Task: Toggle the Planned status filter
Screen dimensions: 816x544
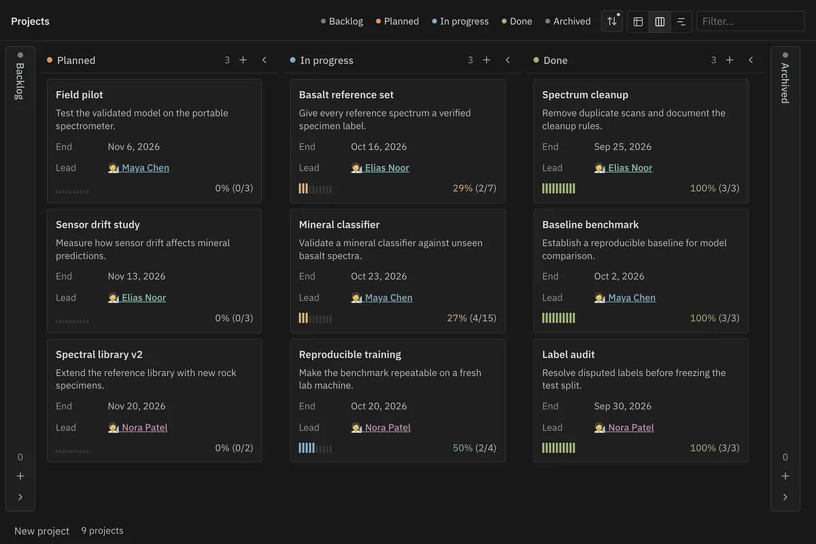Action: tap(397, 21)
